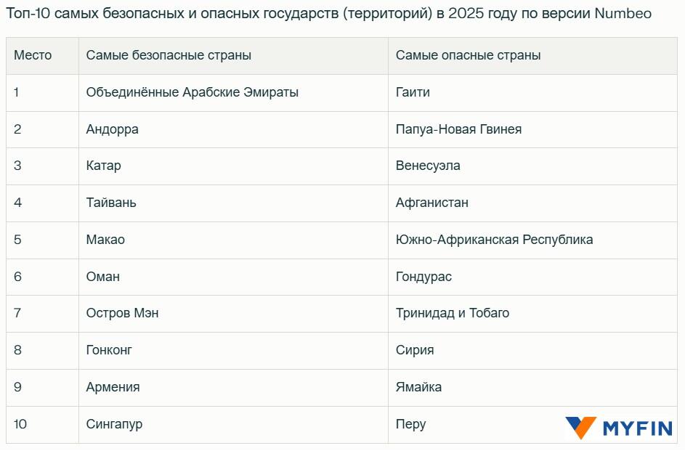Click the 'Андорра' table cell

[x=112, y=129]
